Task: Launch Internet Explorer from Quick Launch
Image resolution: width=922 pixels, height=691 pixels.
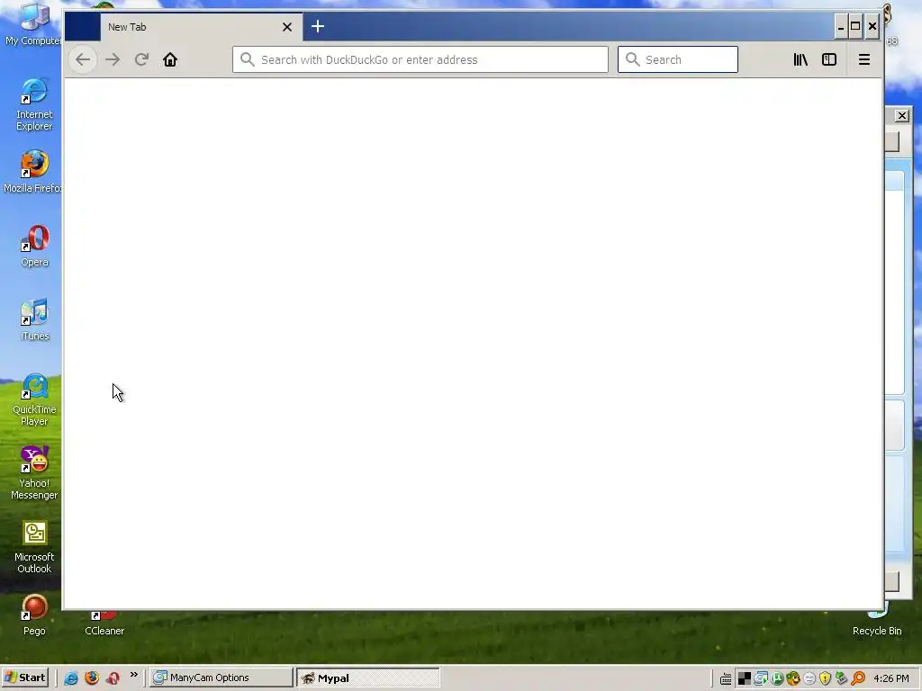Action: 70,678
